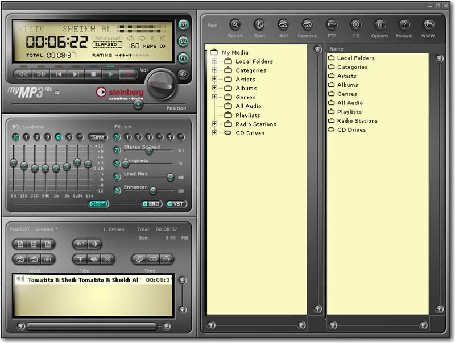Image resolution: width=455 pixels, height=343 pixels.
Task: Toggle Compress effect power
Action: click(117, 164)
